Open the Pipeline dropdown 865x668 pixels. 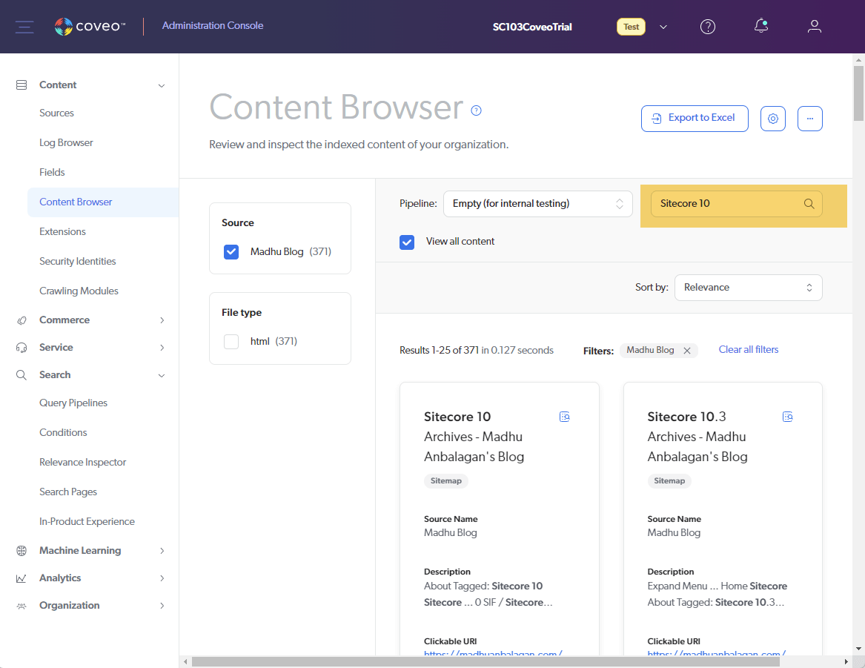537,204
